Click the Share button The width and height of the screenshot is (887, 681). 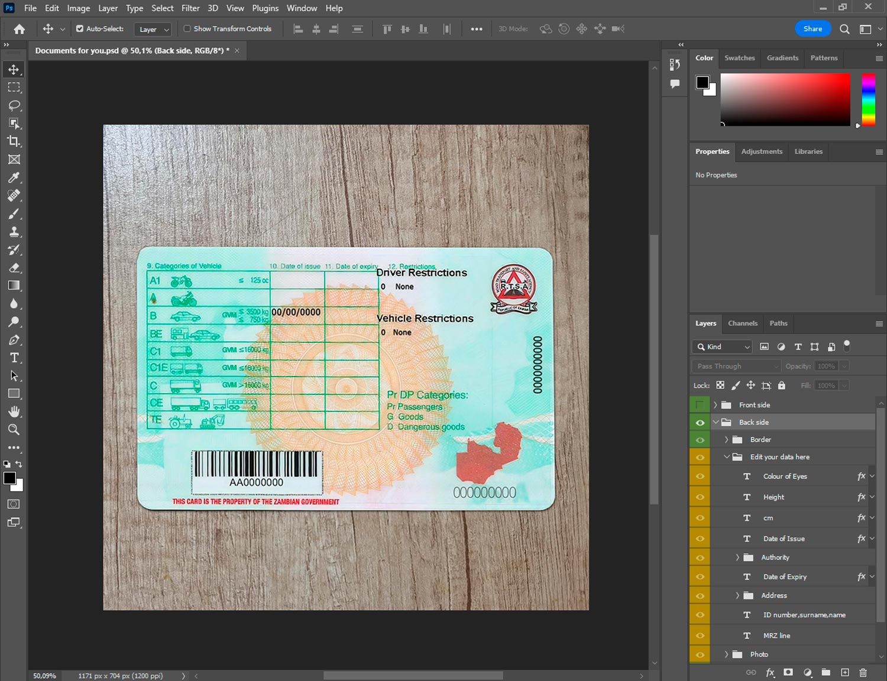point(812,28)
